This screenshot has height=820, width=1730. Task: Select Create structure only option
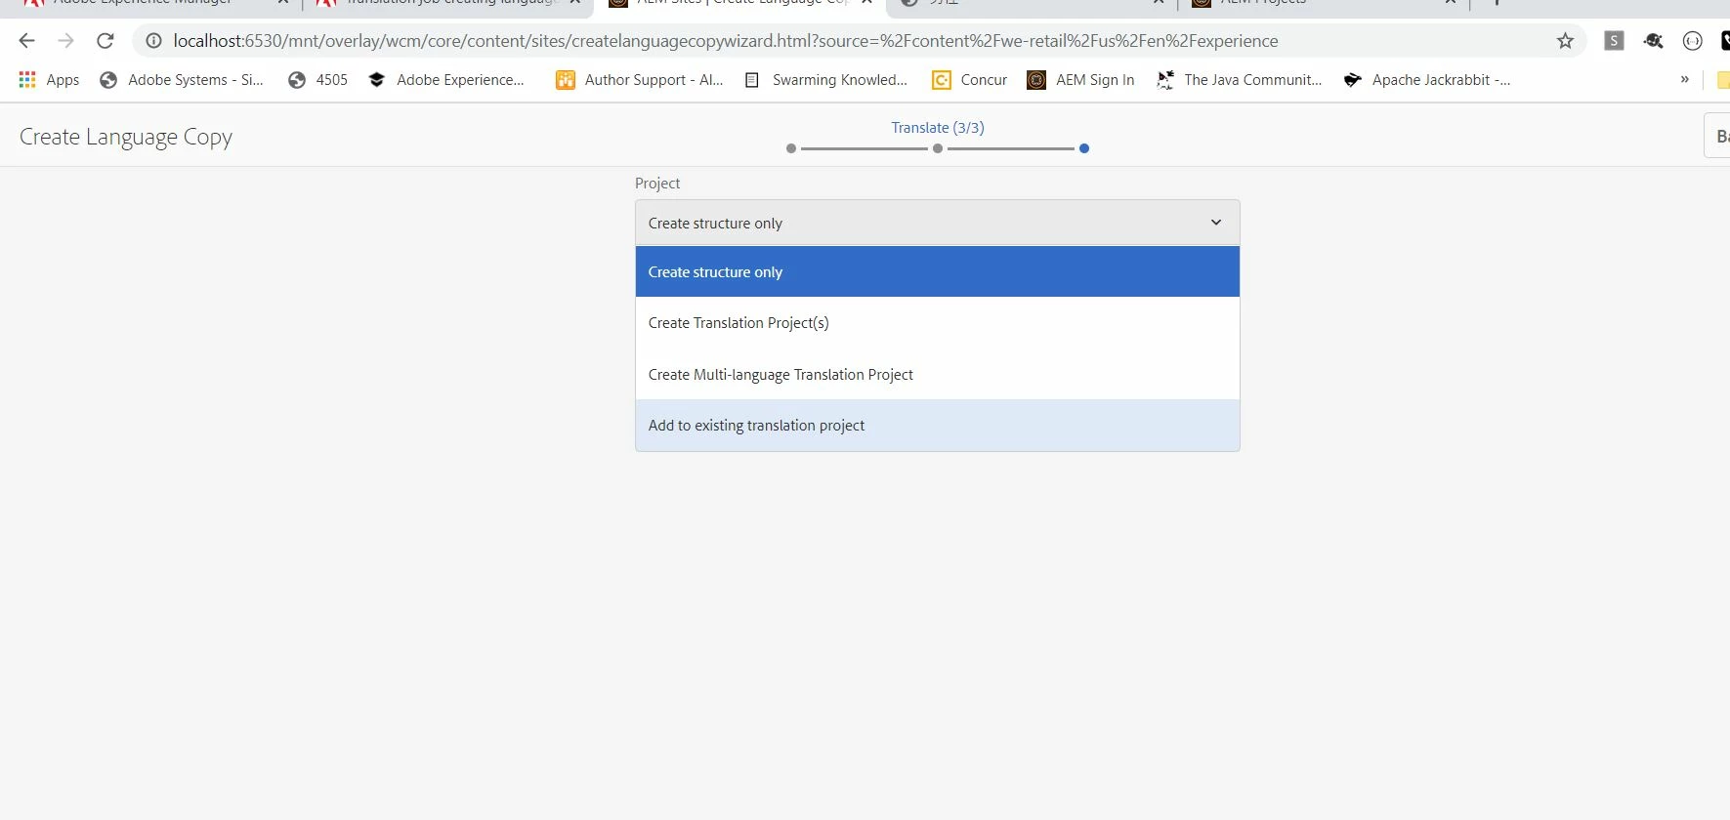[937, 271]
